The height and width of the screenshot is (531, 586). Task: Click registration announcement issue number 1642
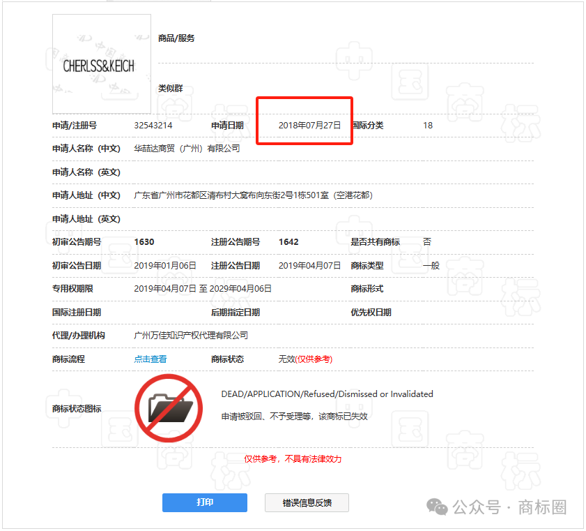click(x=288, y=241)
